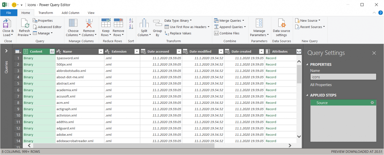Collapse the APPLIED STEPS section
The image size is (384, 155).
click(x=308, y=95)
